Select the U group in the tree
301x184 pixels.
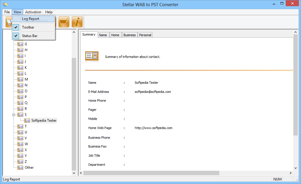click(x=26, y=132)
